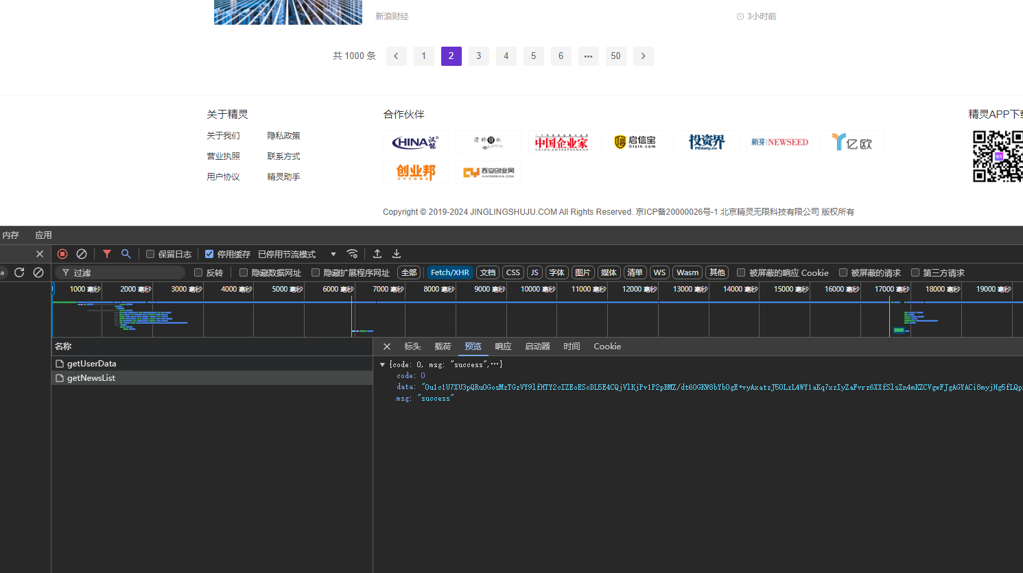
Task: Filter requests by Fetch/XHR
Action: click(450, 272)
